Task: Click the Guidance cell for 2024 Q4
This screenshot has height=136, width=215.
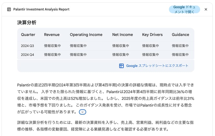Action: [x=180, y=55]
